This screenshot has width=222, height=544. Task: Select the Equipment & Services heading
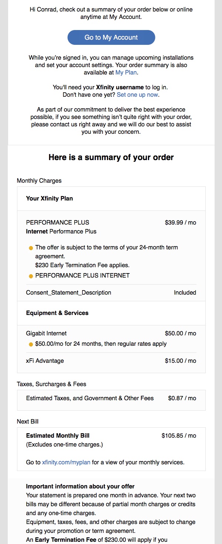[57, 313]
